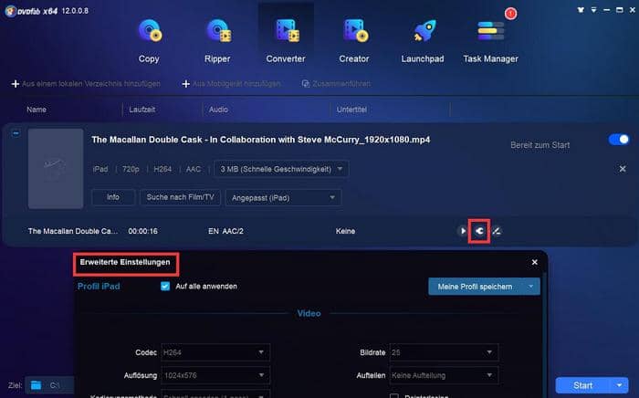Open the Angepasst (iPad) profile dropdown
639x398 pixels.
point(283,198)
